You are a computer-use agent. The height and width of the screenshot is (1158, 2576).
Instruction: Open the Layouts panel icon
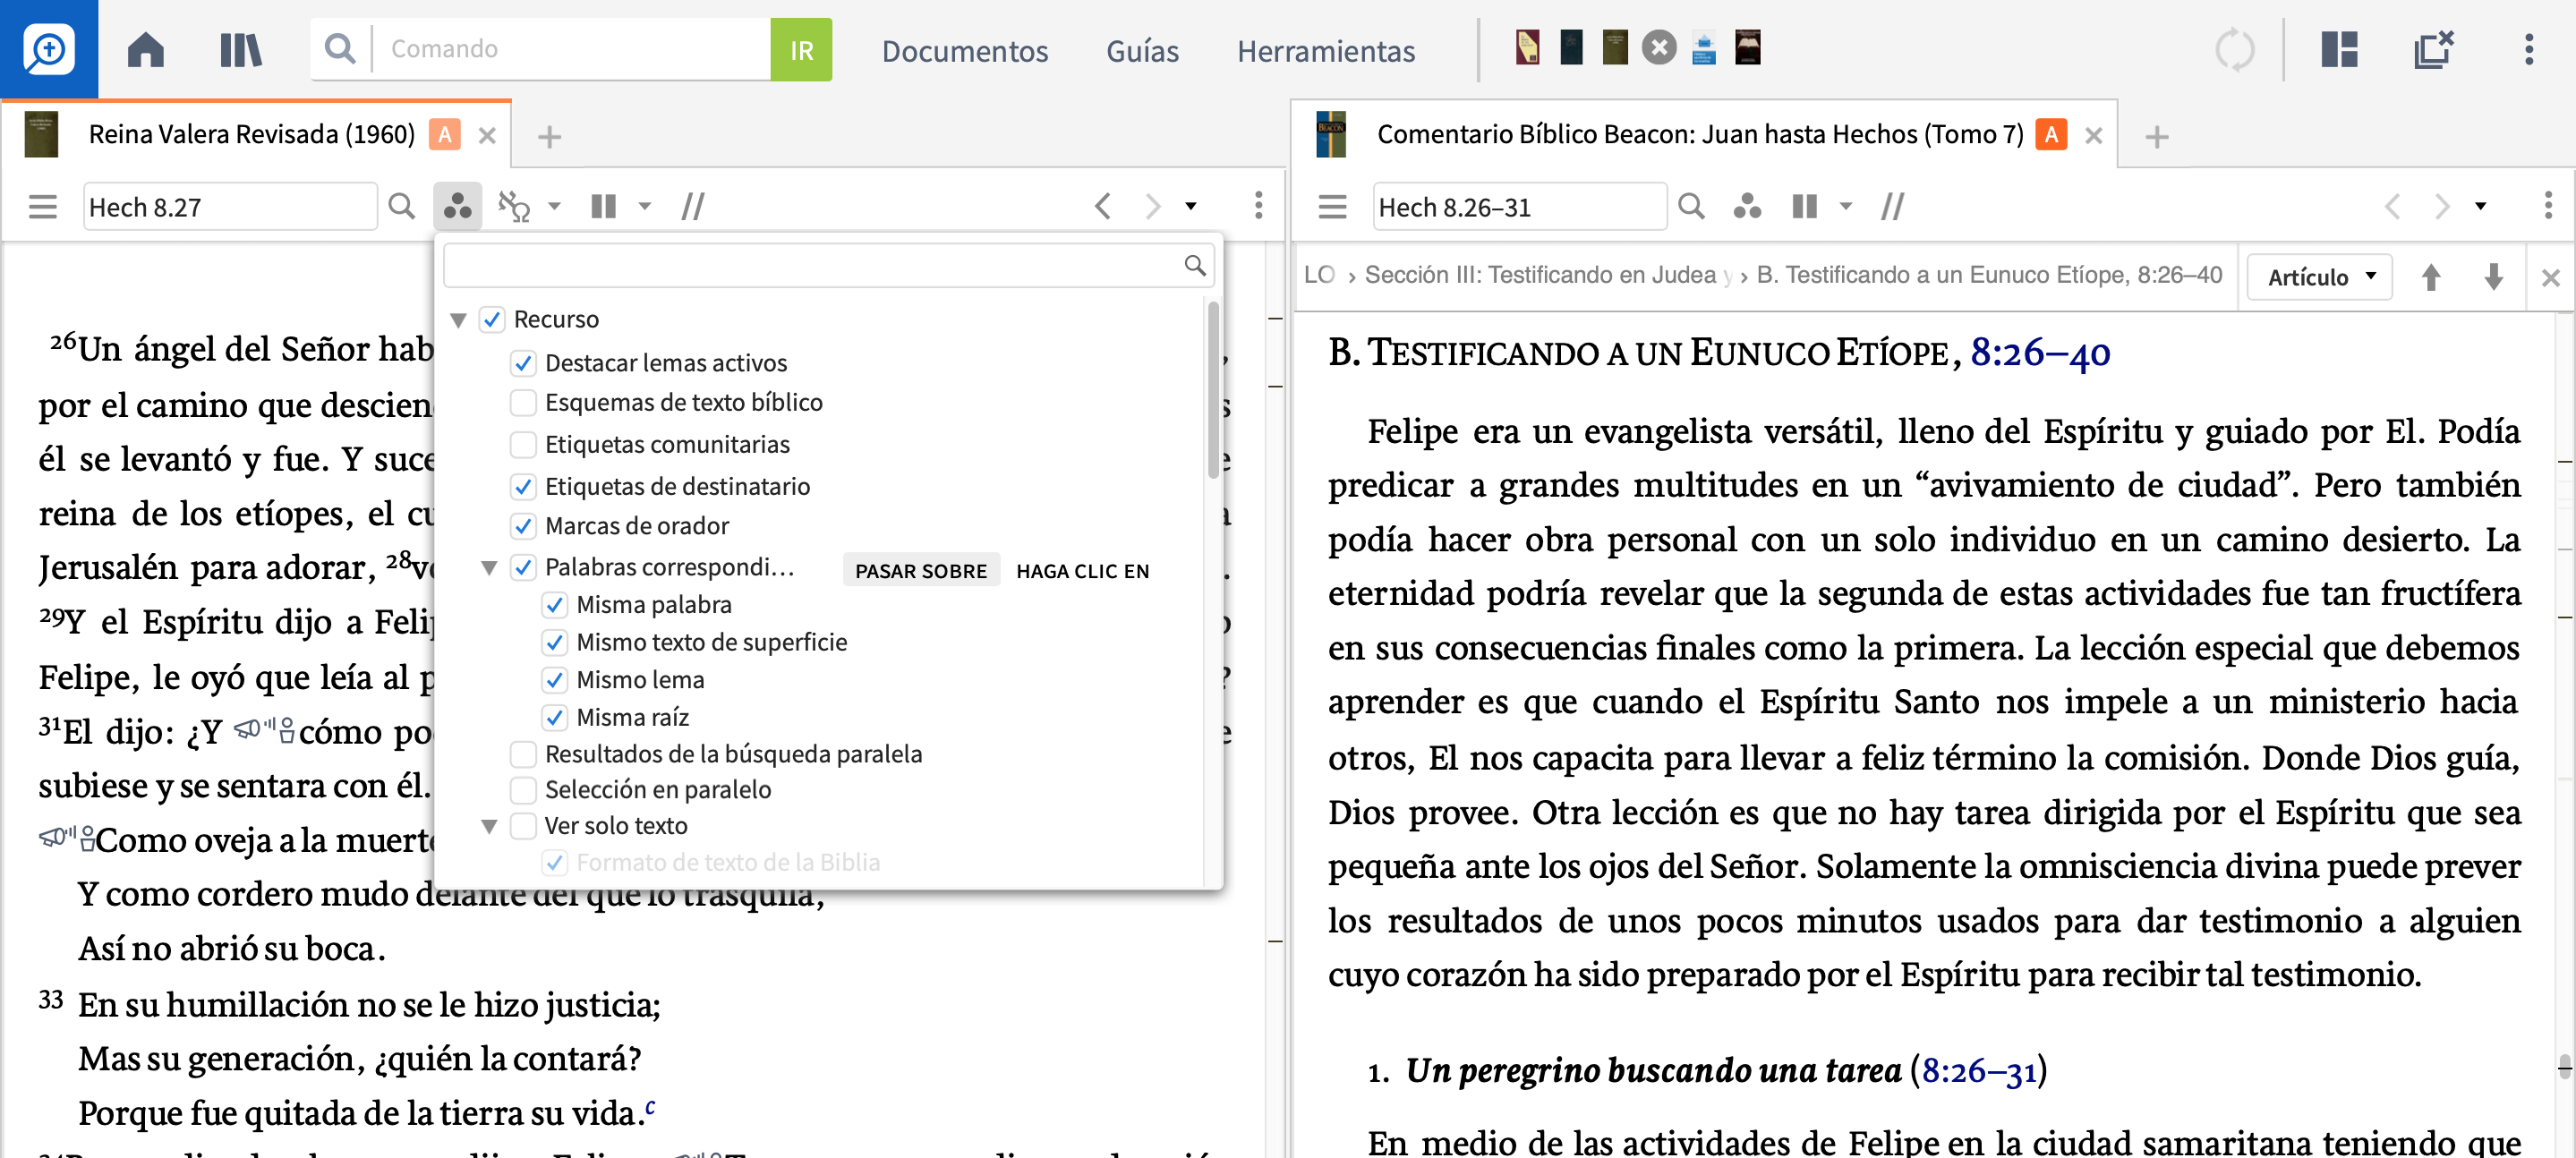[2339, 49]
